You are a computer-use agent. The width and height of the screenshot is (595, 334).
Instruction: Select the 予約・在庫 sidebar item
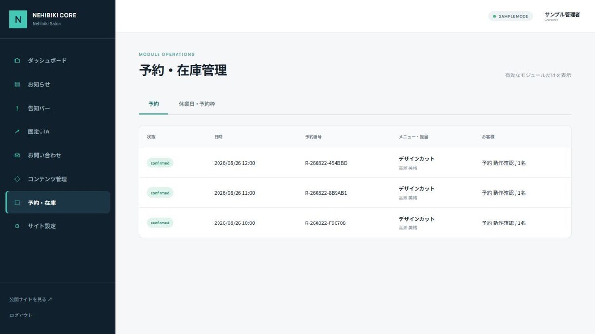pyautogui.click(x=58, y=203)
